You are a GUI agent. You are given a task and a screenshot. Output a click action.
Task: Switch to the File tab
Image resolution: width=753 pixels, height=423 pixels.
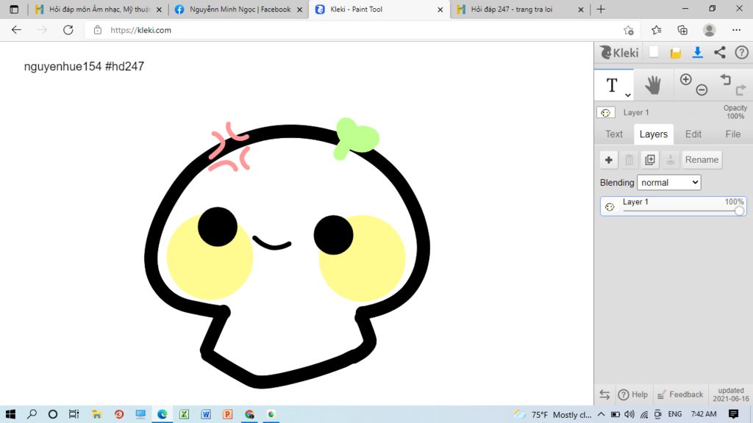733,134
